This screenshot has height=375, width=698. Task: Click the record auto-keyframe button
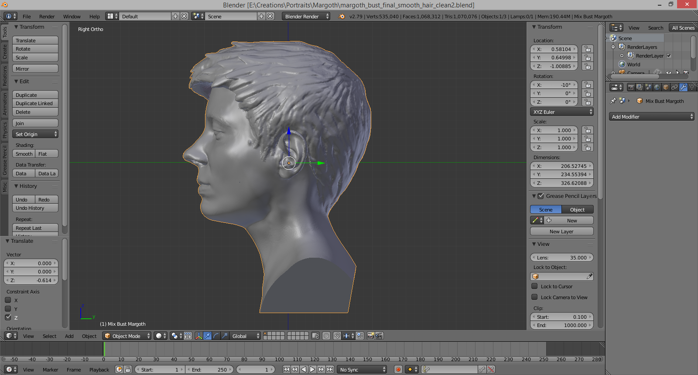pos(398,369)
